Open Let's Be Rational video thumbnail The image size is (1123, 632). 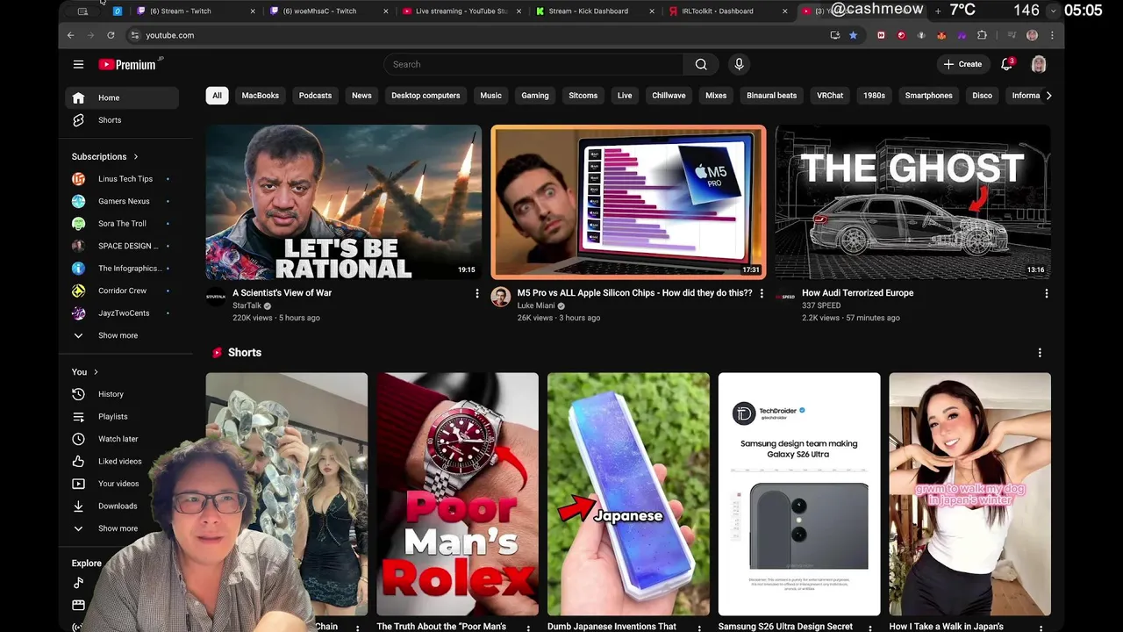point(344,202)
